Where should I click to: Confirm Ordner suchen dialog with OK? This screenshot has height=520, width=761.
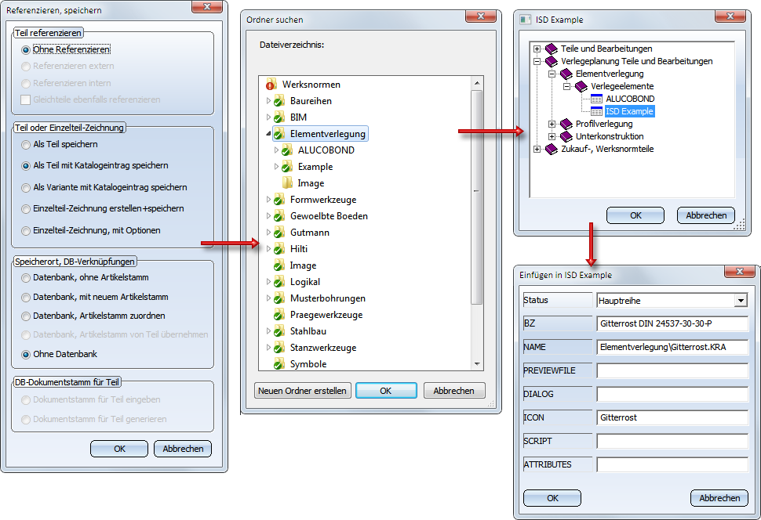pos(386,391)
